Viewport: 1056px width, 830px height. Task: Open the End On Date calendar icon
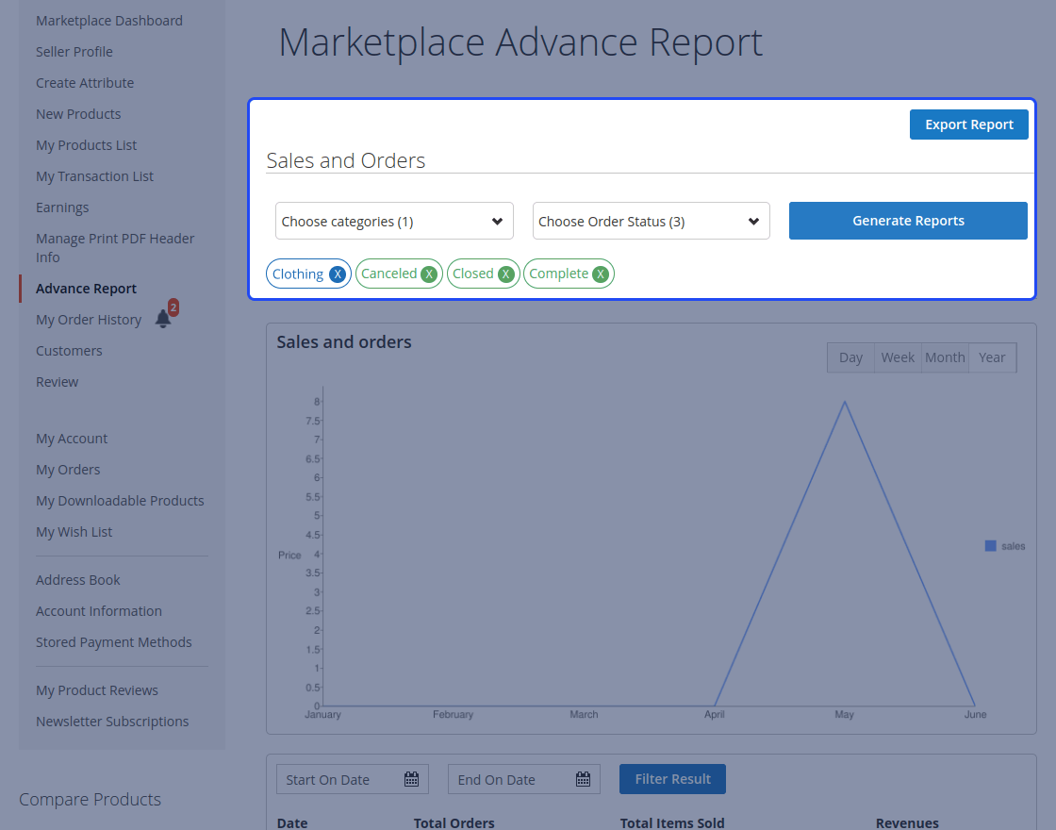point(584,779)
